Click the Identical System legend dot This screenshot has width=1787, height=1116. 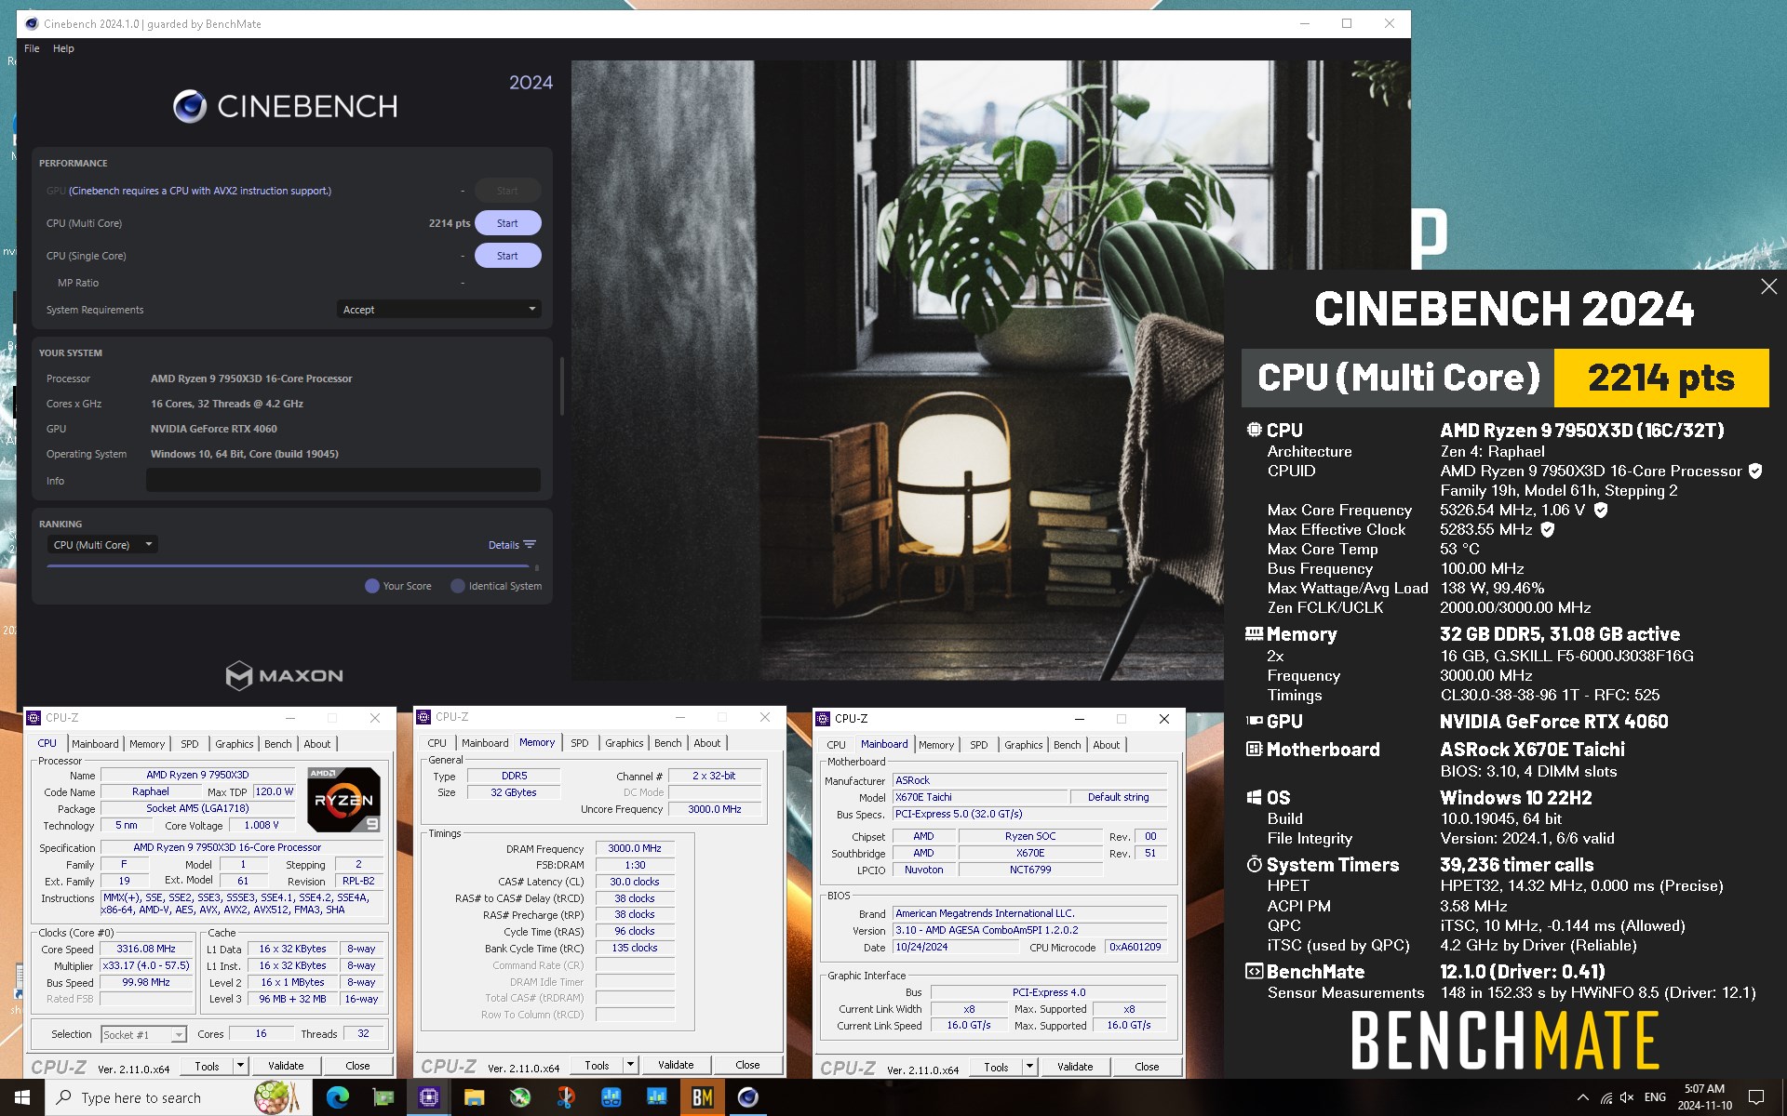(x=457, y=586)
